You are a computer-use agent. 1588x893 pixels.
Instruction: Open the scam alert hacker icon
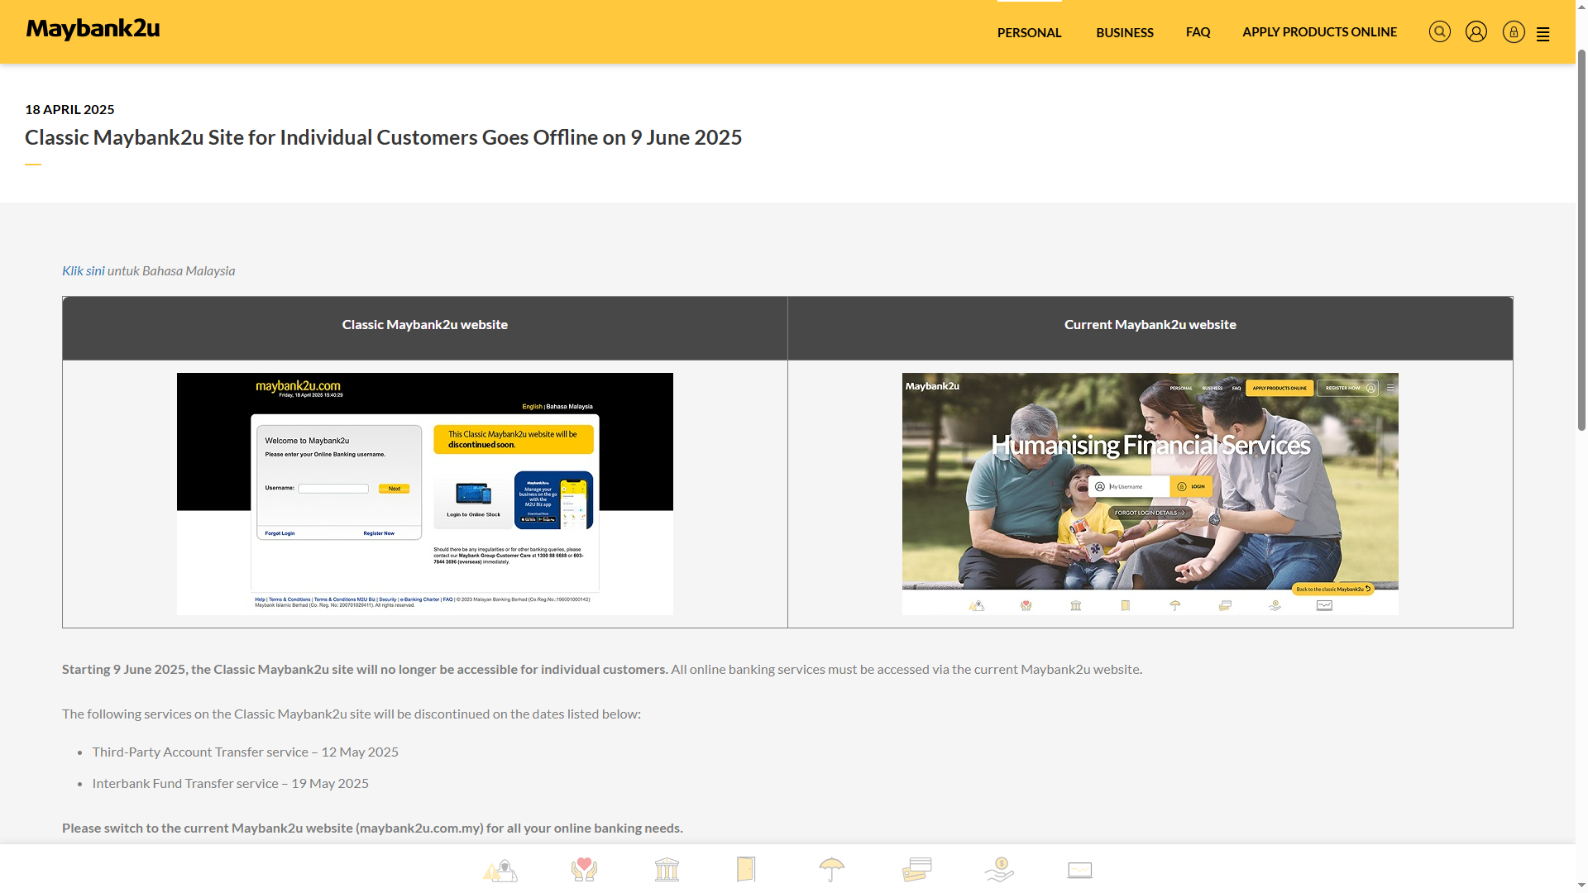pyautogui.click(x=500, y=870)
